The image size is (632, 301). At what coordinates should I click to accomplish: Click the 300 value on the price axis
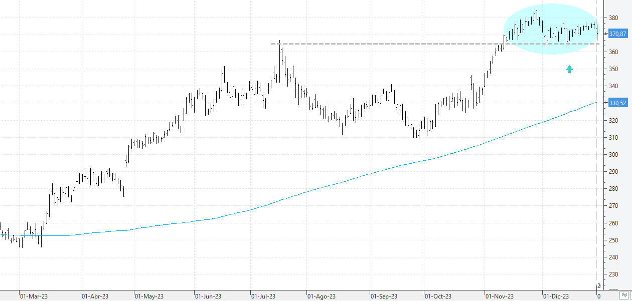tap(613, 154)
